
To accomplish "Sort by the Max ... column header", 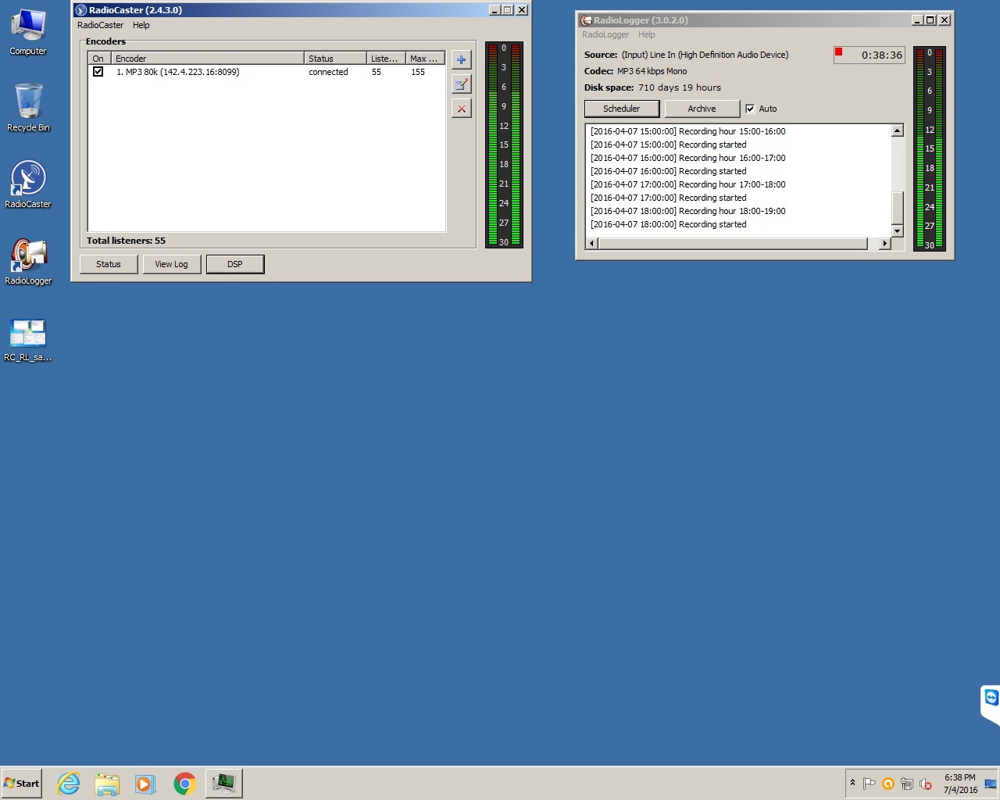I will 425,59.
